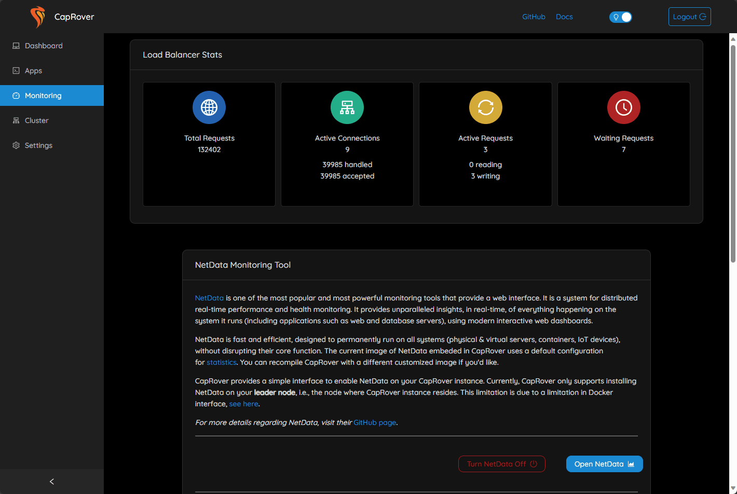737x494 pixels.
Task: Click the Total Requests label
Action: [209, 138]
